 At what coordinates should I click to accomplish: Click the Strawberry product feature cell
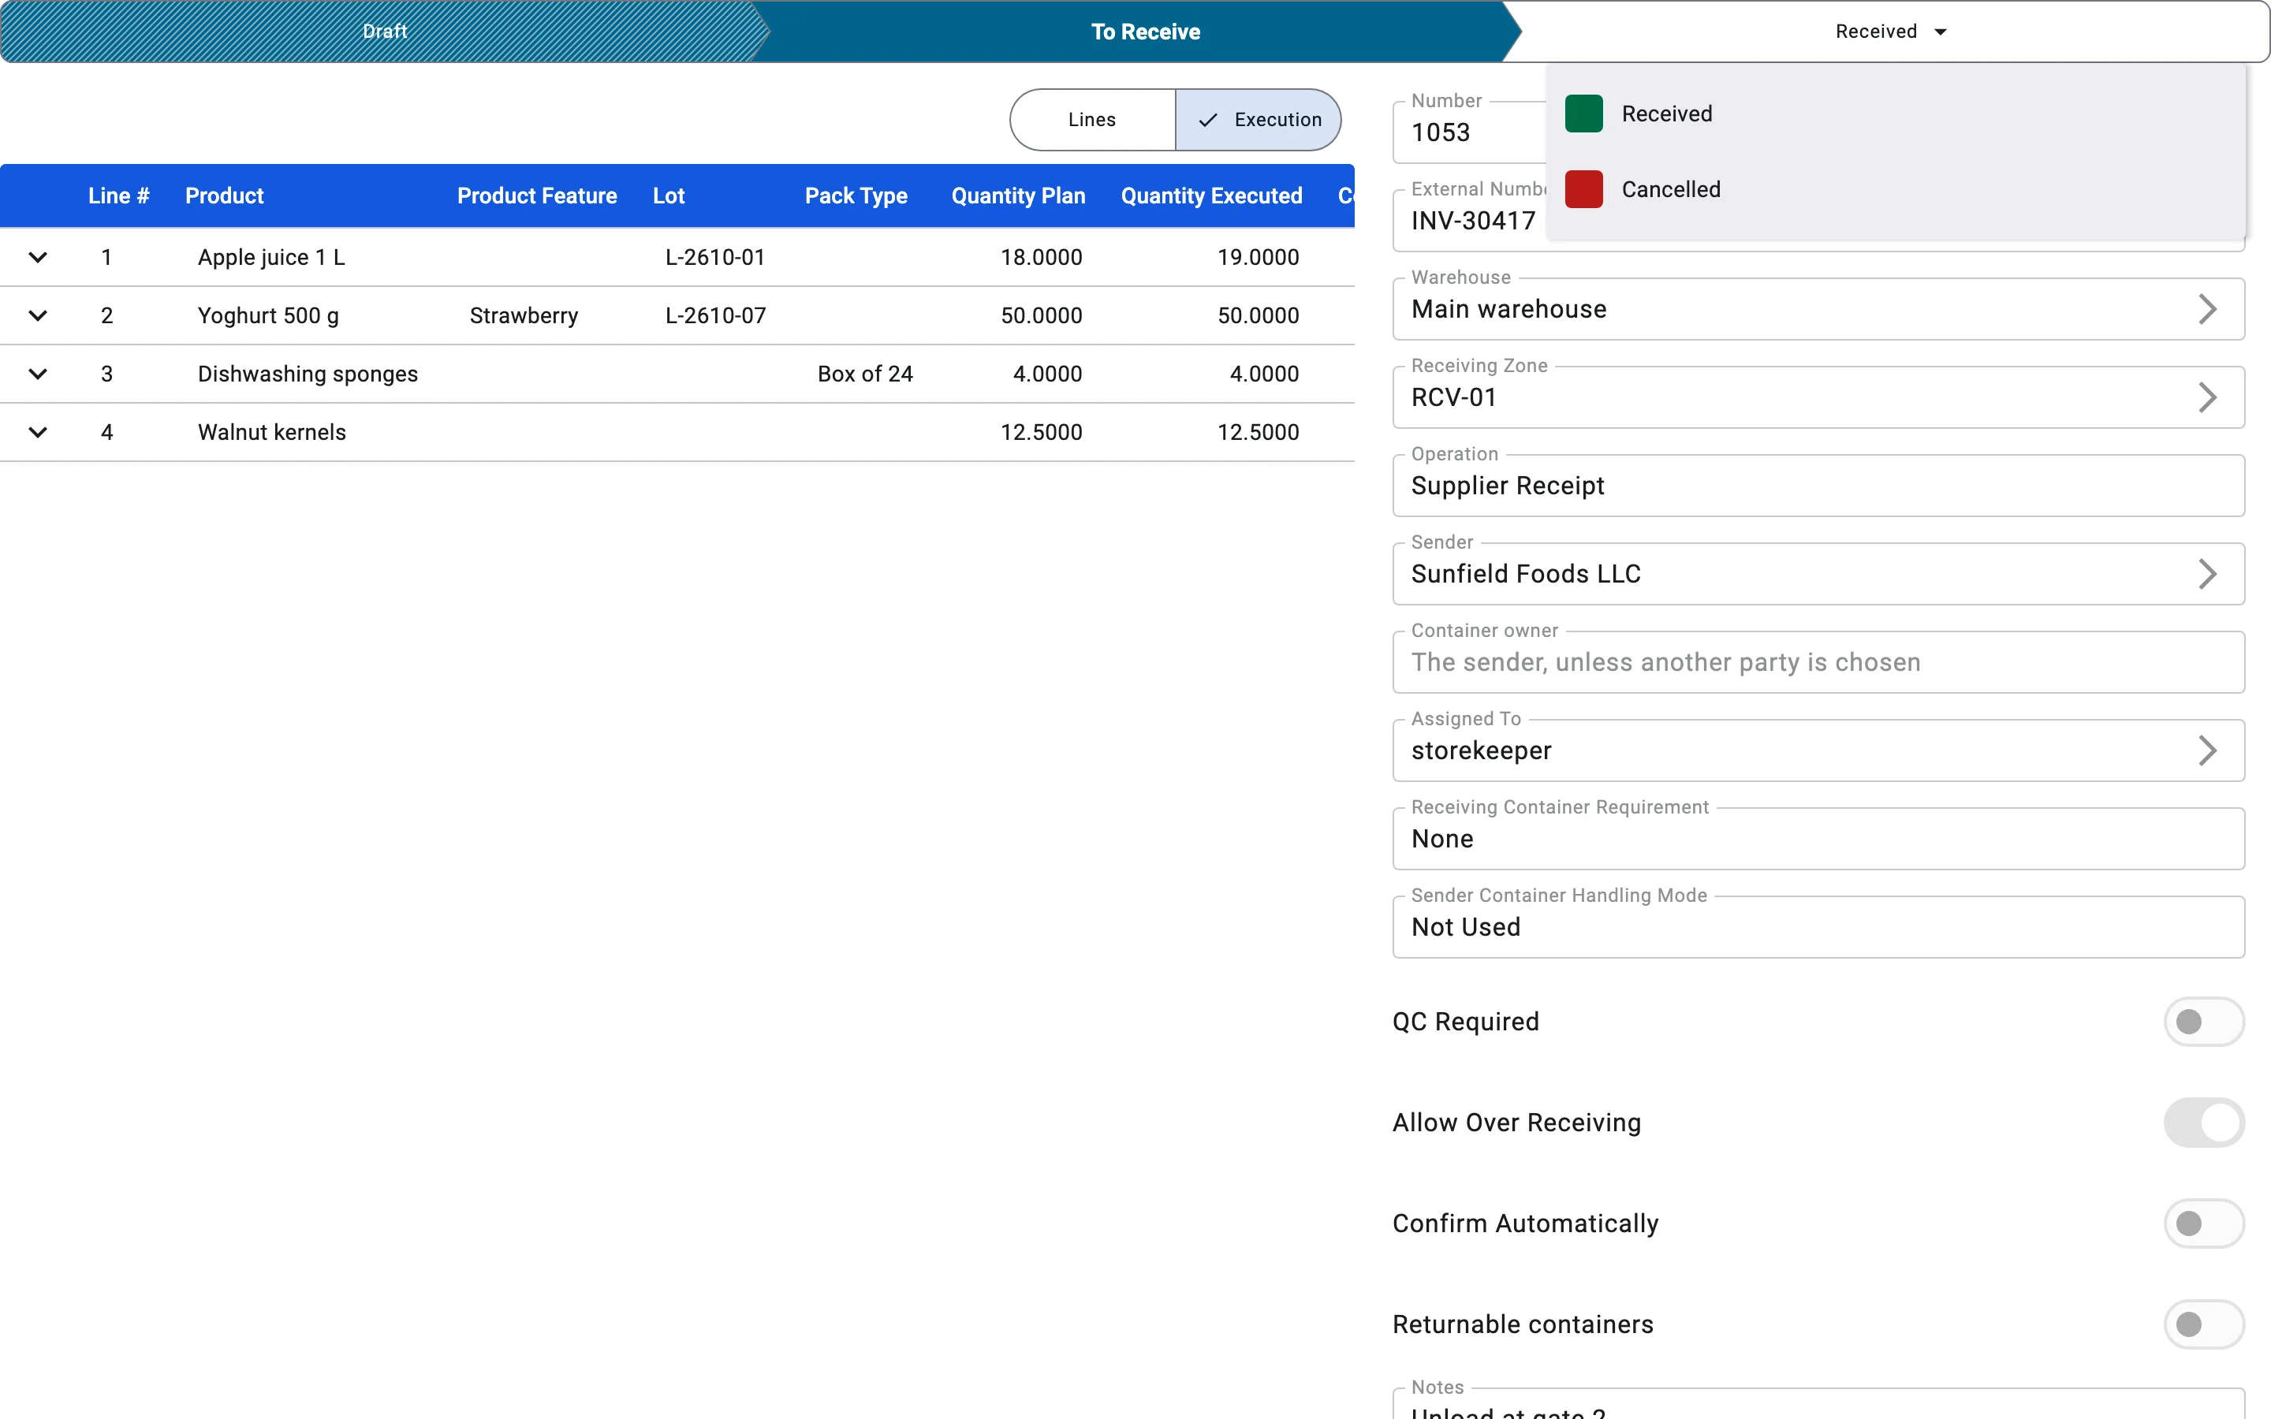[524, 315]
